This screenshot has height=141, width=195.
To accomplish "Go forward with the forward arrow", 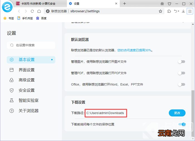I will click(x=26, y=11).
